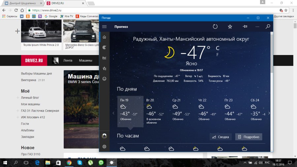The width and height of the screenshot is (297, 167).
Task: Toggle hourly view to Сводка
Action: 220,137
